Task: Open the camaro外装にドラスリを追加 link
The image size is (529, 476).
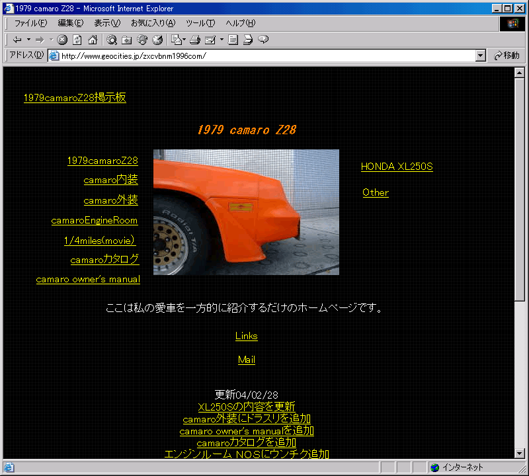Action: click(247, 418)
